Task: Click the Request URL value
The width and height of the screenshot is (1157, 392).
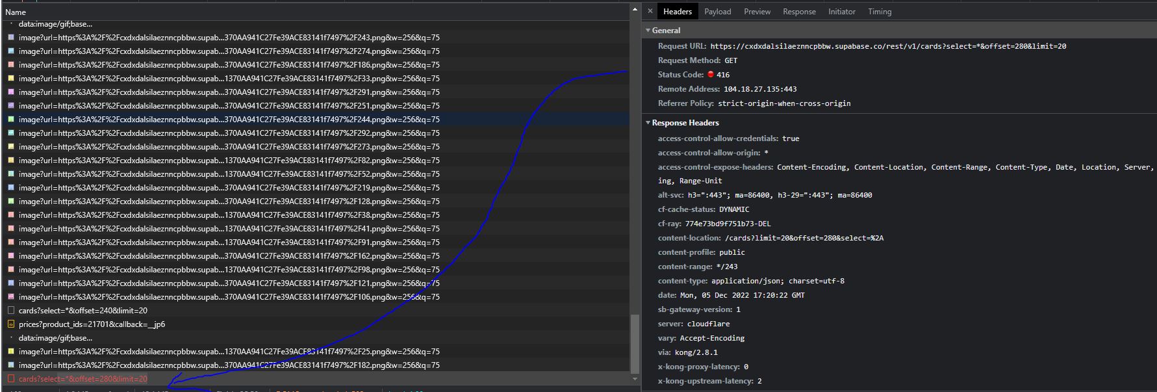Action: (x=888, y=46)
